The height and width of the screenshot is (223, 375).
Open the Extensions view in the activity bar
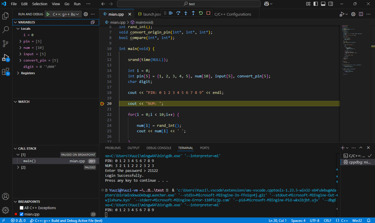point(6,72)
